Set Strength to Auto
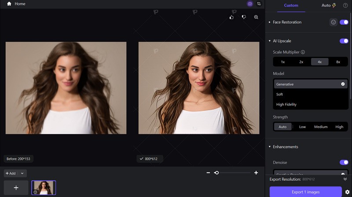Viewport: 352px width, 197px height. coord(282,127)
